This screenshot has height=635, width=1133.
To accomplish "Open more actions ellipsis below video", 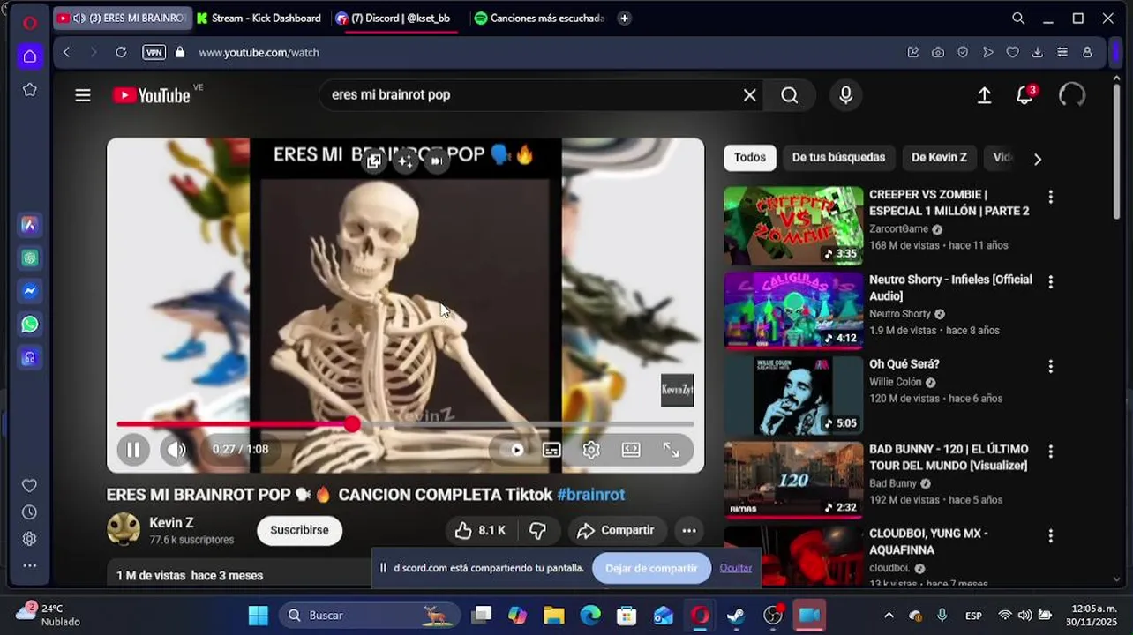I will (x=689, y=530).
